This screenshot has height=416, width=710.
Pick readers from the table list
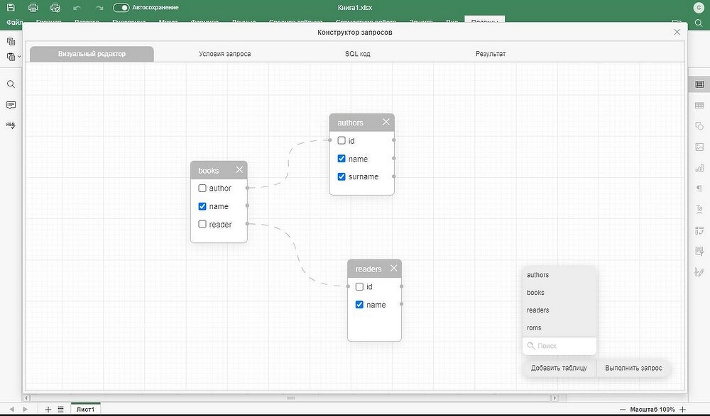(538, 310)
